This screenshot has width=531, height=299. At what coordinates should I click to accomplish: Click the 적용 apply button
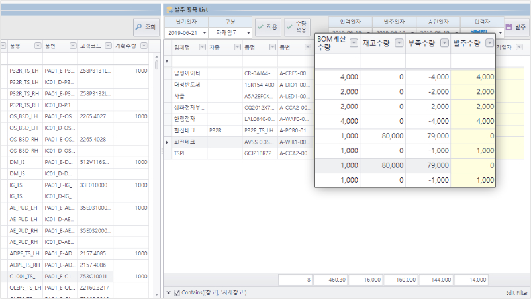pyautogui.click(x=267, y=27)
